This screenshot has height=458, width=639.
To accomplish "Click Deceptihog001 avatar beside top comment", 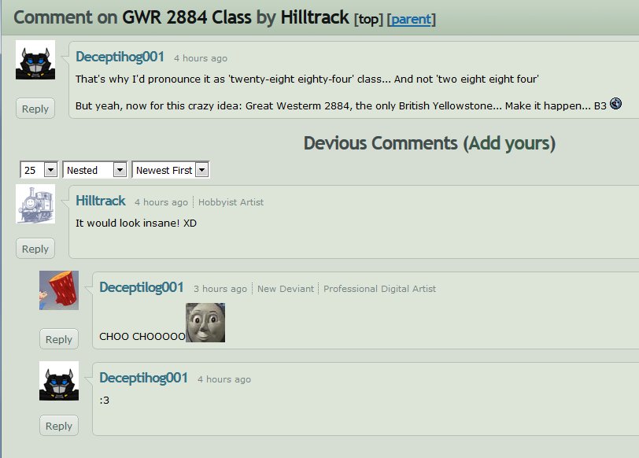I will pyautogui.click(x=35, y=60).
